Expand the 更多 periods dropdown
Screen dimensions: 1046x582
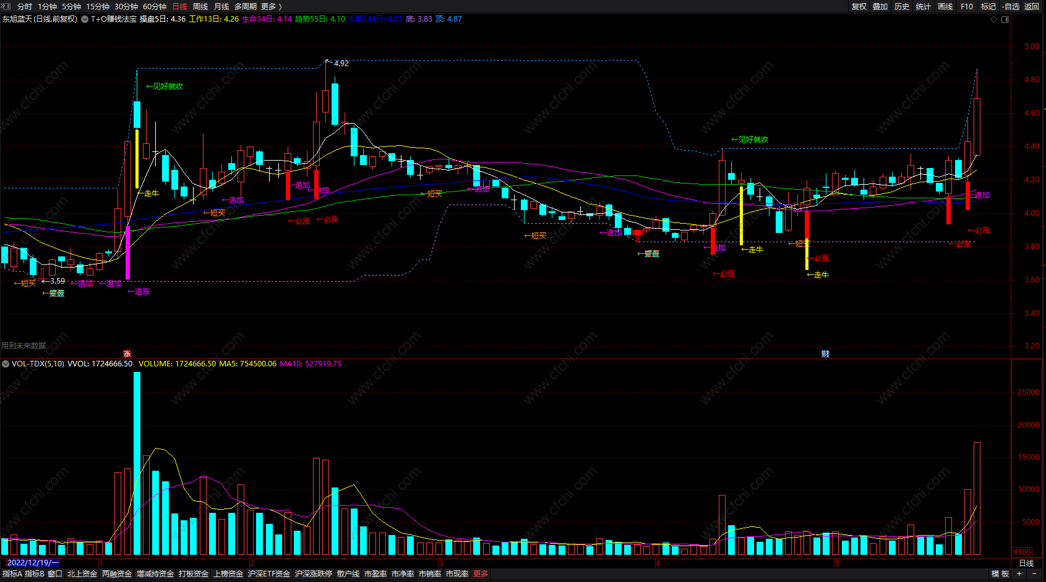272,7
